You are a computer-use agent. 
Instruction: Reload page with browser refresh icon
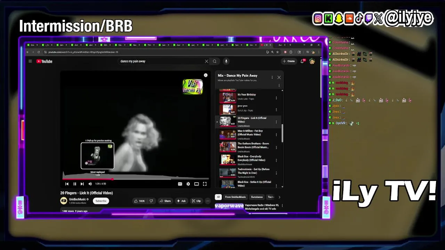(x=39, y=52)
